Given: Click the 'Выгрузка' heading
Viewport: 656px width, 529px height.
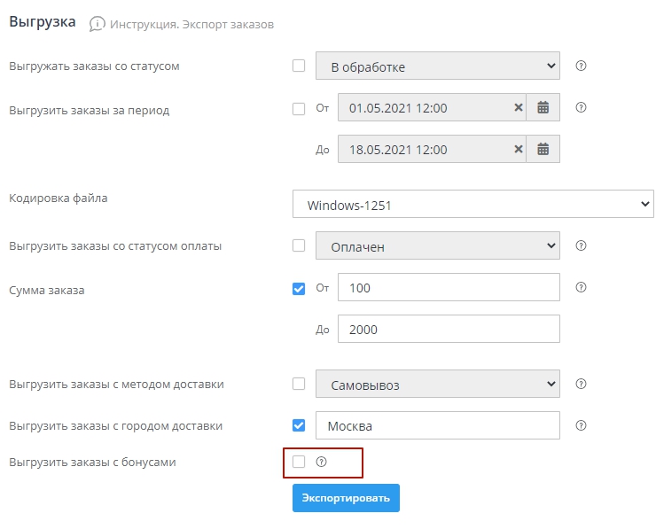Looking at the screenshot, I should (x=43, y=22).
